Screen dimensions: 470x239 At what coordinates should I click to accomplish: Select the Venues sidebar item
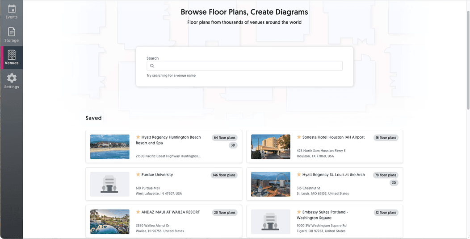click(x=11, y=58)
